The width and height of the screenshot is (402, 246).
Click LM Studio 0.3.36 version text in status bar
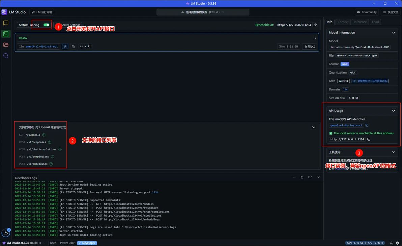click(22, 243)
